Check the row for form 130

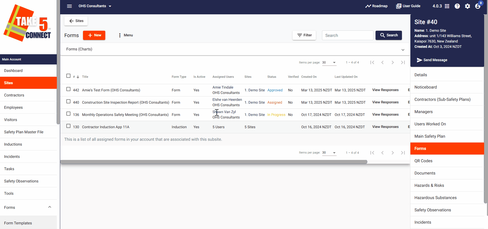pyautogui.click(x=68, y=126)
